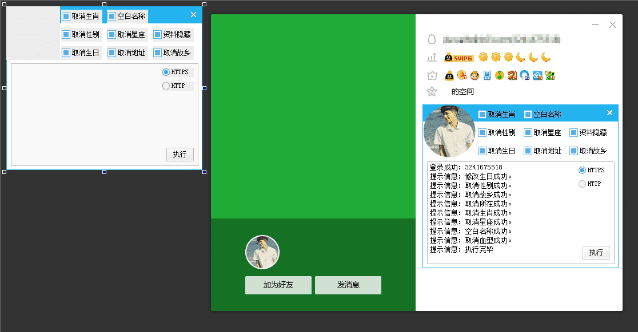638x332 pixels.
Task: Click the empty log box in the design form
Action: pyautogui.click(x=105, y=115)
